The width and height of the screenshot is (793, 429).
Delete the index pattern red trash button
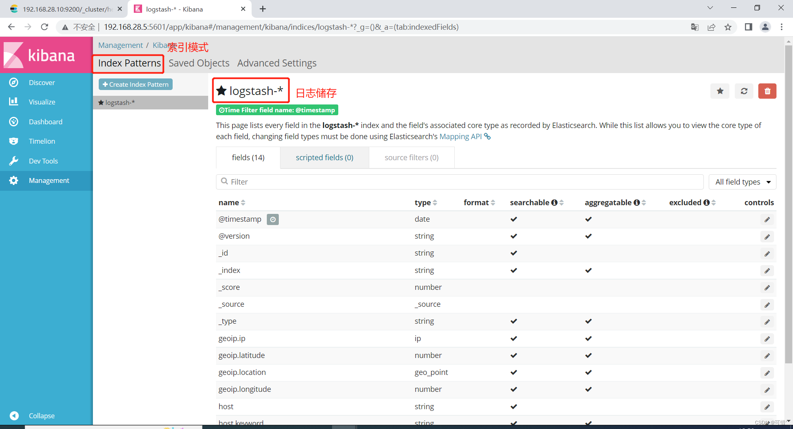tap(767, 91)
